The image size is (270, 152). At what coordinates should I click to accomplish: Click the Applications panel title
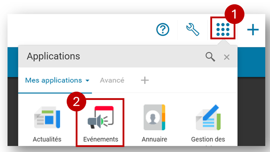(x=53, y=57)
